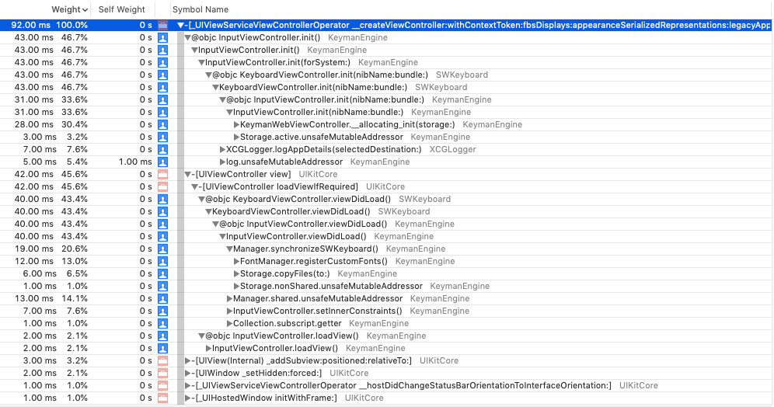
Task: Click user-code icon for setInnerConstraints() row
Action: (162, 311)
